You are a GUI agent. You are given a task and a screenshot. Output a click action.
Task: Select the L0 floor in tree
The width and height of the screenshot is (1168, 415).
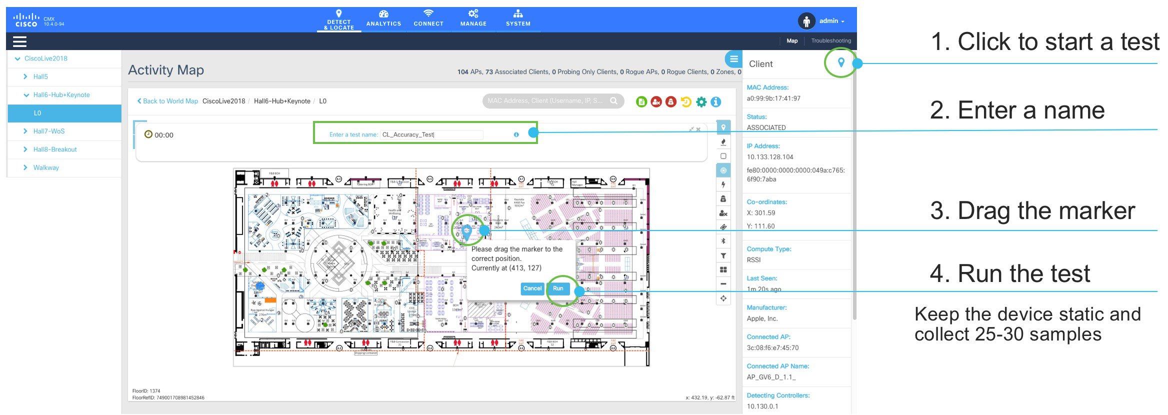[64, 113]
